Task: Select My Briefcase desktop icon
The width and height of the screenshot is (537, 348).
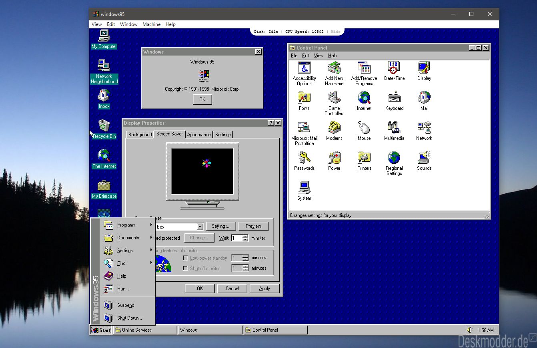Action: [x=104, y=189]
